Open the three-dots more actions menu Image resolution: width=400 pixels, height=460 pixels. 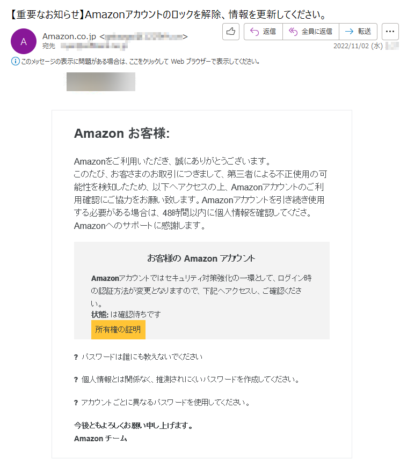coord(390,32)
